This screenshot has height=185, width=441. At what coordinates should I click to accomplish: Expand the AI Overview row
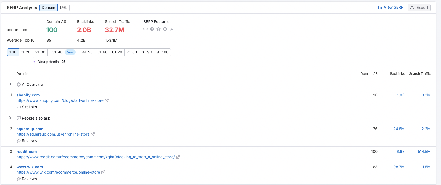pos(10,84)
